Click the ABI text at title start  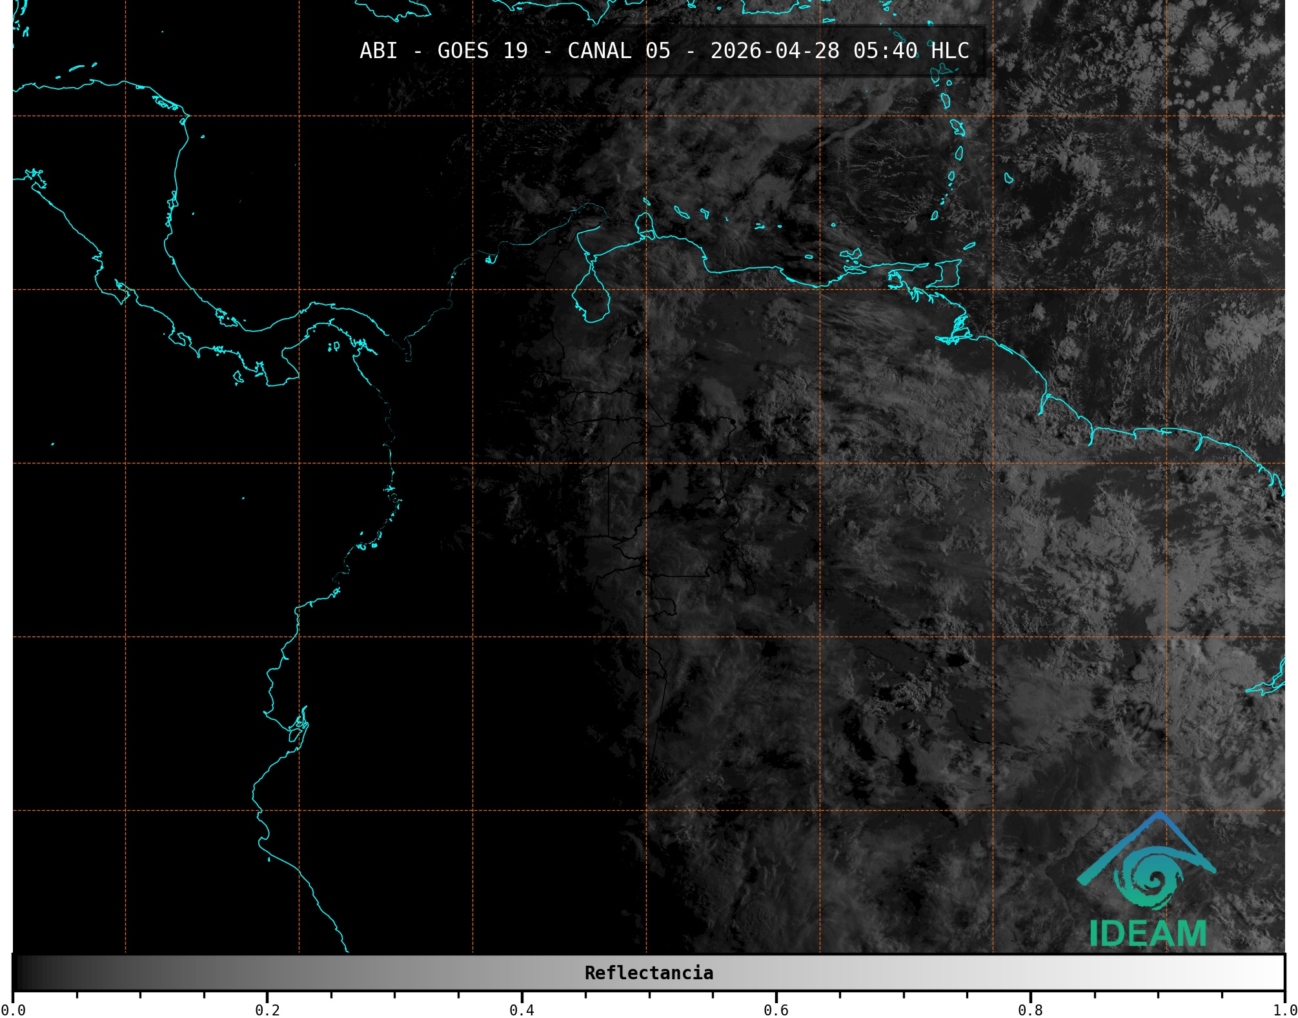[378, 50]
